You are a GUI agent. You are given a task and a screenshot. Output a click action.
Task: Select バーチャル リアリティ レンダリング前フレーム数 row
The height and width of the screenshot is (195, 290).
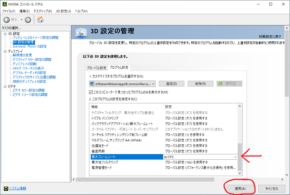[163, 135]
